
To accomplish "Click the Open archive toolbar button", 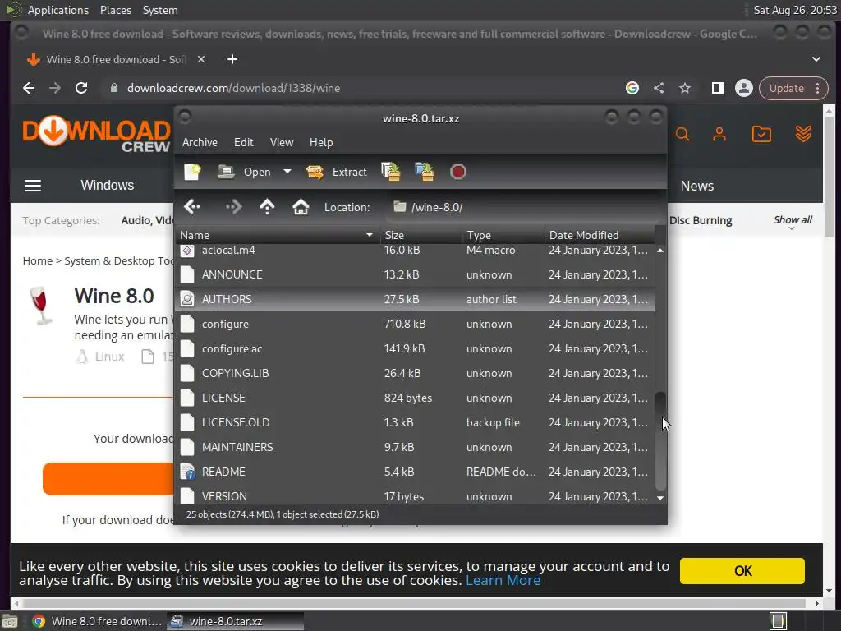I will coord(245,172).
